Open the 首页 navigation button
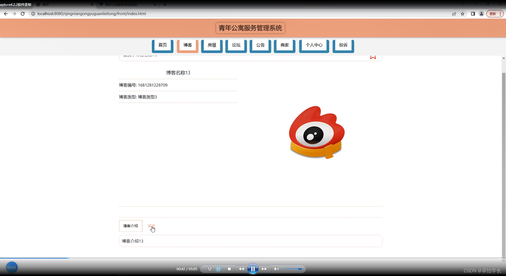This screenshot has width=506, height=276. (163, 46)
